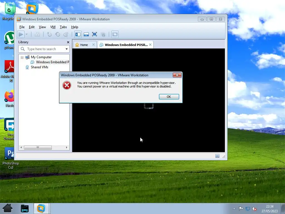285x214 pixels.
Task: Minimize the VMware Workstation window
Action: [202, 19]
